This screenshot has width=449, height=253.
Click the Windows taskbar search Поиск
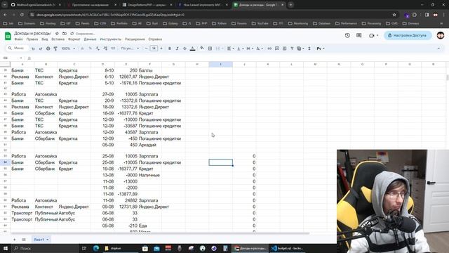tap(45, 248)
